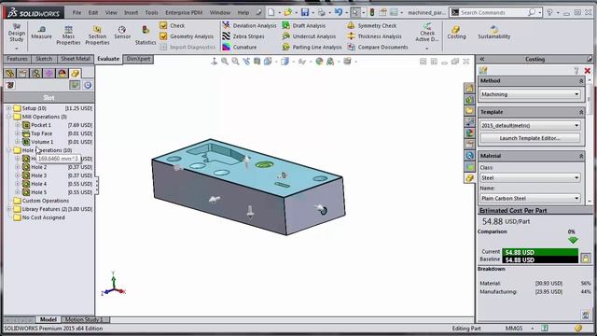Open the Tools menu

pos(151,12)
